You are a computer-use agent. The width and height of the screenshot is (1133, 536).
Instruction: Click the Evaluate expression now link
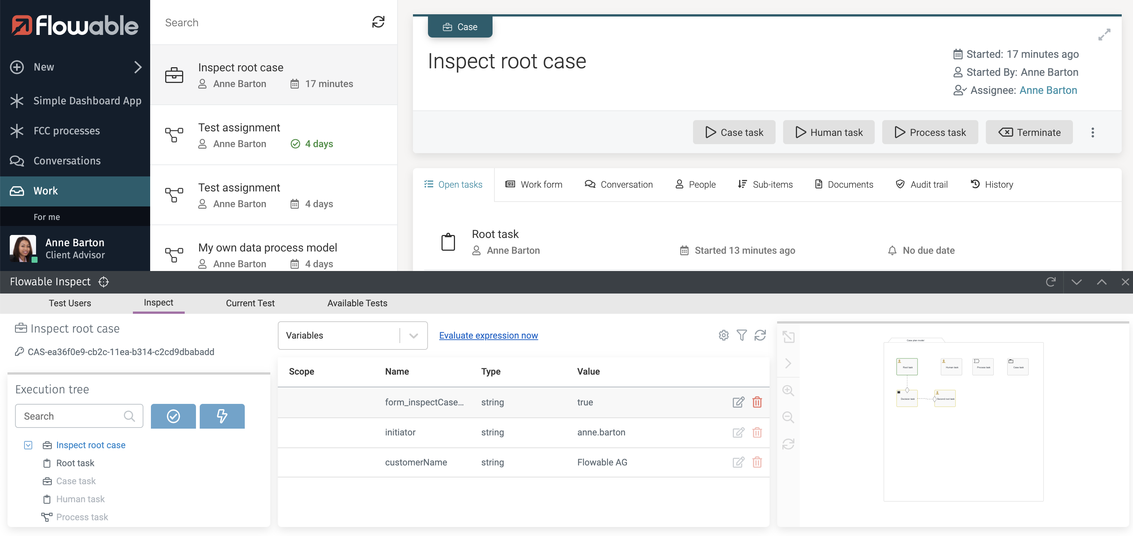tap(488, 336)
